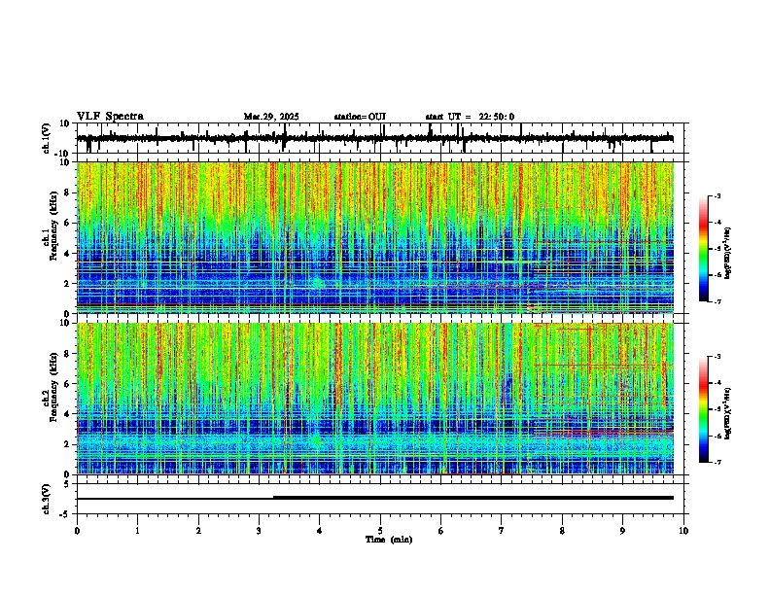Click the '6' kHz tick on ch.1 frequency axis
Image resolution: width=770 pixels, height=595 pixels.
[68, 223]
